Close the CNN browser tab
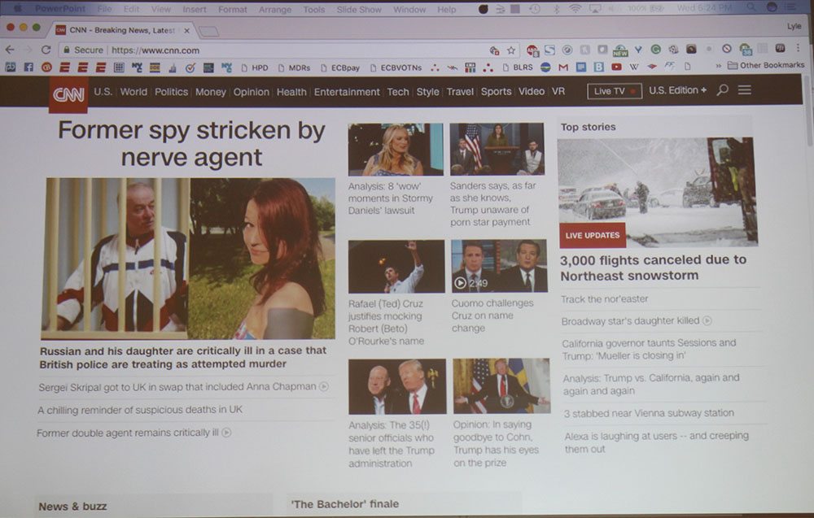The height and width of the screenshot is (518, 814). tap(186, 31)
